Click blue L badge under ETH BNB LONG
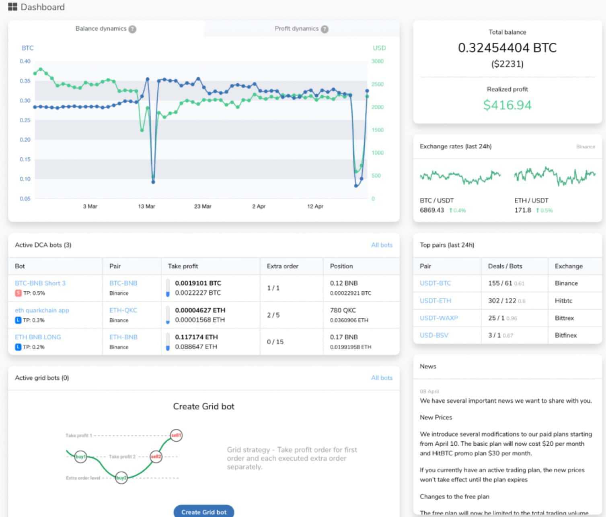This screenshot has width=606, height=517. [18, 347]
